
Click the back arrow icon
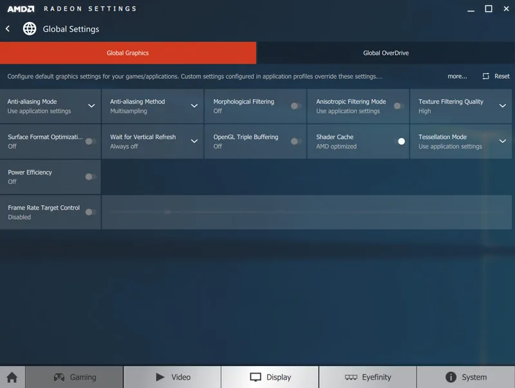point(8,29)
